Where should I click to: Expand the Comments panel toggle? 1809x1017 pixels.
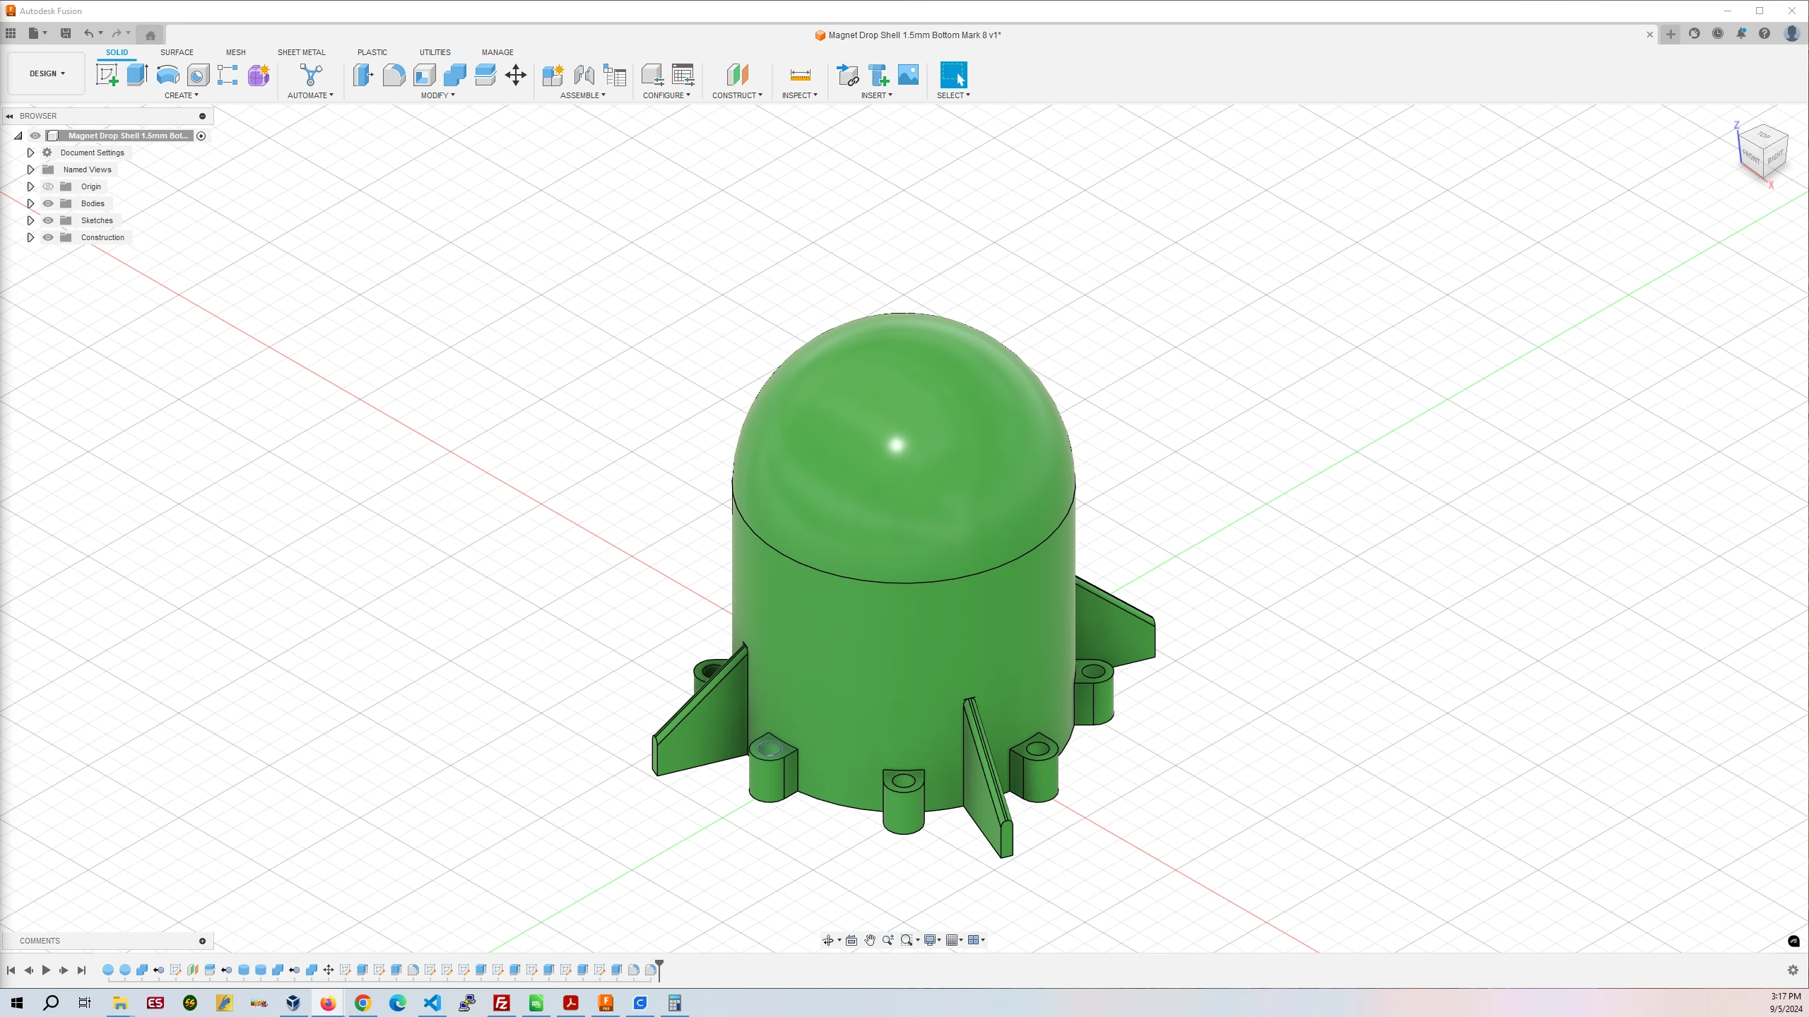[202, 941]
